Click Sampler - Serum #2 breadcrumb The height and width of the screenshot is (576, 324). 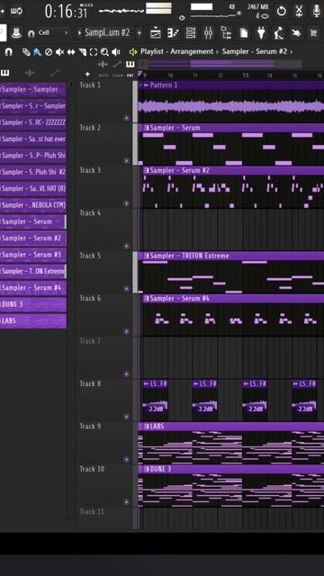click(x=254, y=52)
